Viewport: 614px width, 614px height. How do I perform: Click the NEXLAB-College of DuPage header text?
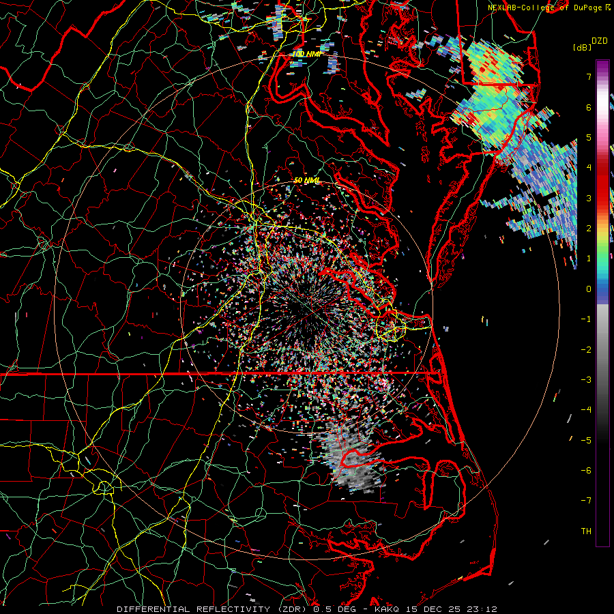pos(546,8)
